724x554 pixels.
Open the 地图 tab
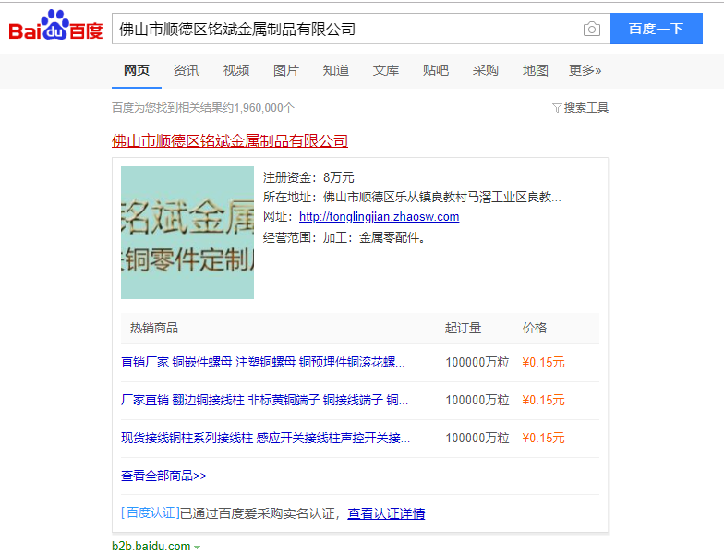click(536, 70)
